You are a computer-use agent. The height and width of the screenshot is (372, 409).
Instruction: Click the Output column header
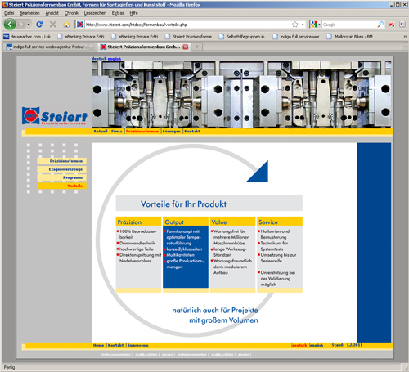[186, 222]
